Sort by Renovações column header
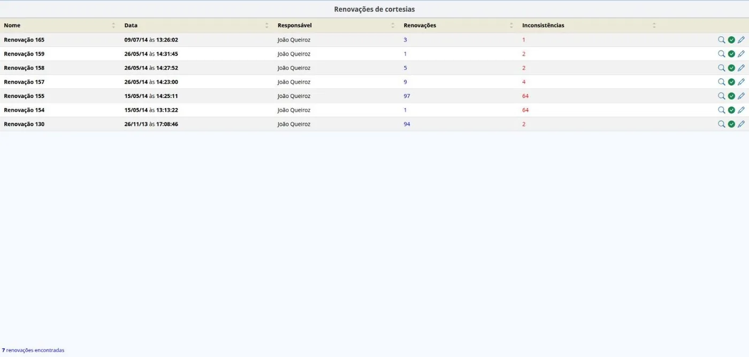The height and width of the screenshot is (357, 749). click(459, 25)
